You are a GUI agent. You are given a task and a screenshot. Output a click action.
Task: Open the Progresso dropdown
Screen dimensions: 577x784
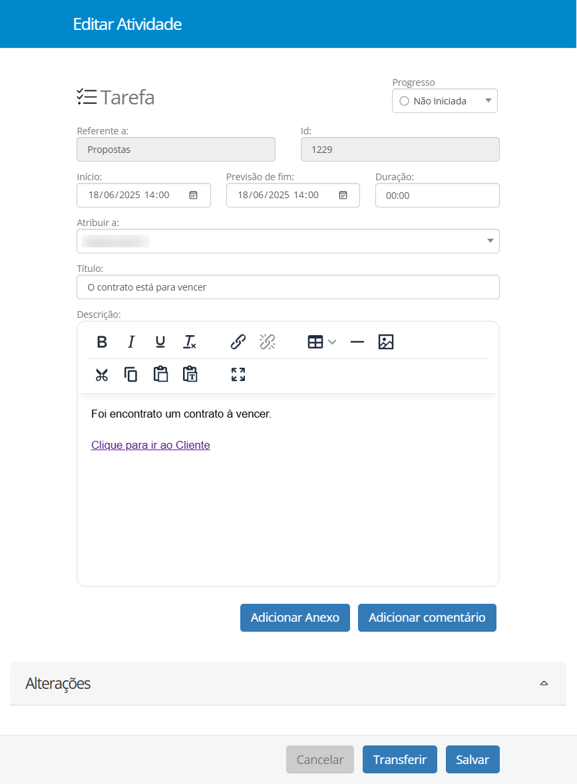[445, 101]
